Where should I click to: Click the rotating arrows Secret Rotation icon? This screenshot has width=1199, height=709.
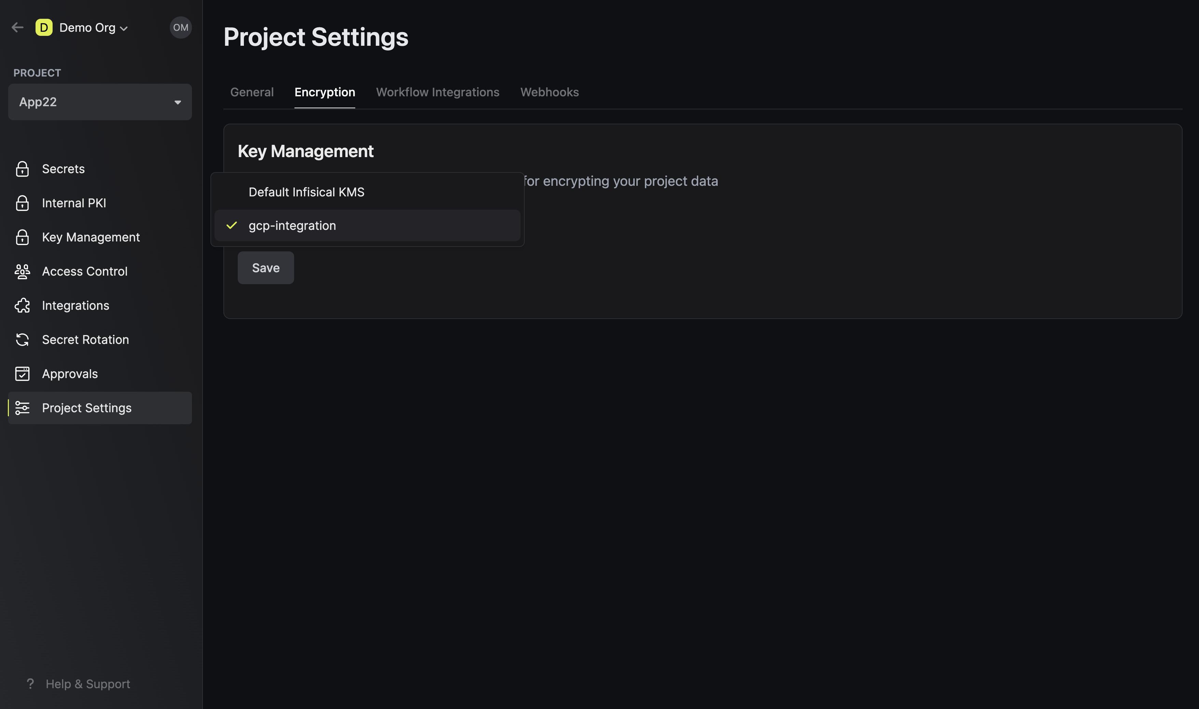(x=23, y=340)
